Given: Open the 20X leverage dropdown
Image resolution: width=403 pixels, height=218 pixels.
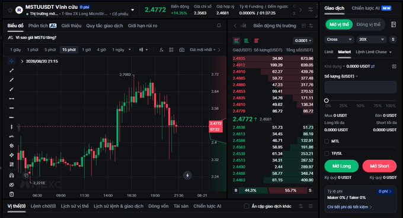Looking at the screenshot, I should coord(372,40).
